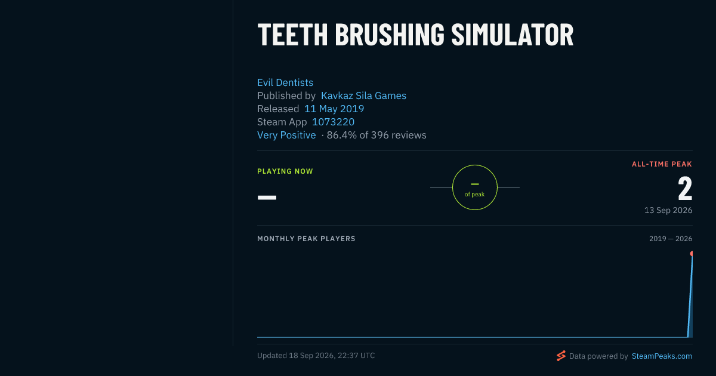The height and width of the screenshot is (376, 716).
Task: Click the Very Positive rating link
Action: tap(286, 135)
